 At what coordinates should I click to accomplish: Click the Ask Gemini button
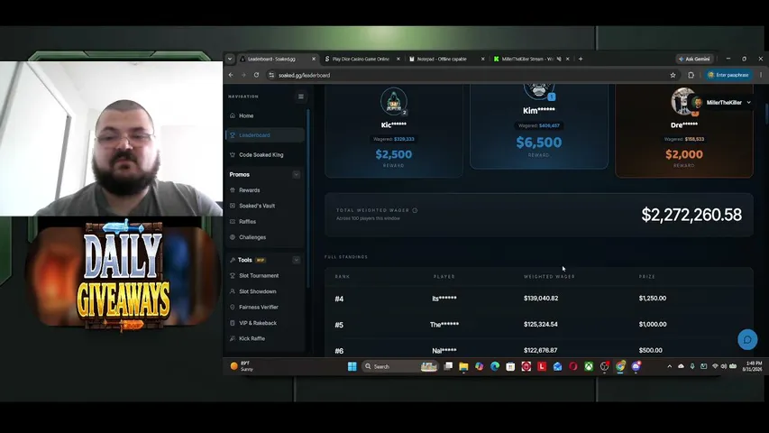[x=694, y=59]
